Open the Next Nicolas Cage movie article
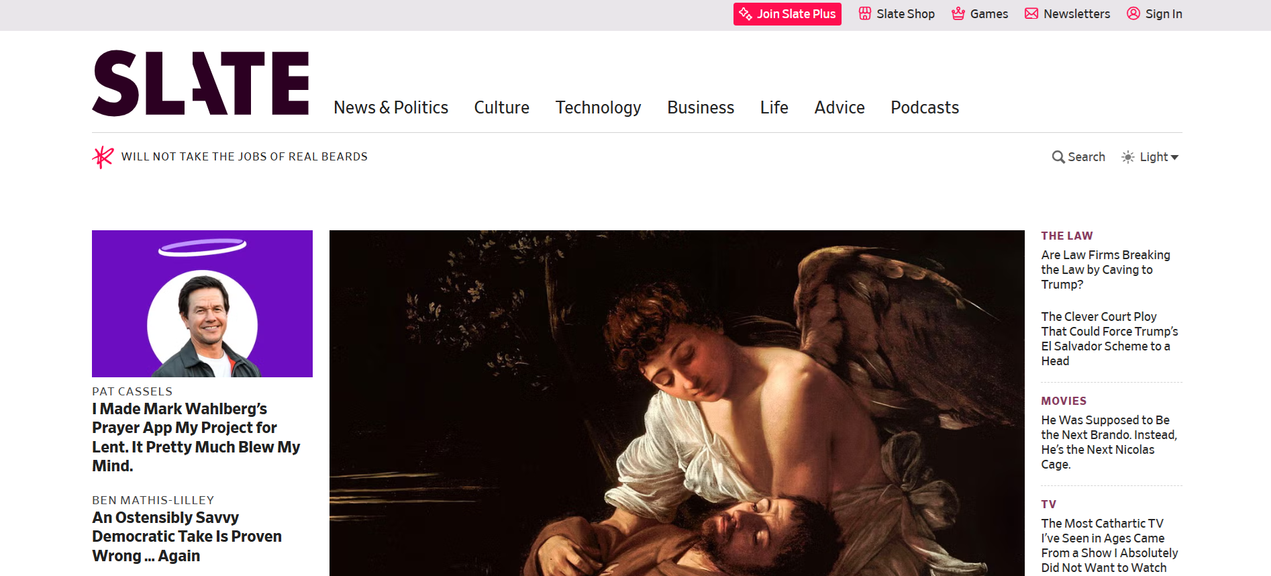Image resolution: width=1271 pixels, height=576 pixels. (1109, 442)
